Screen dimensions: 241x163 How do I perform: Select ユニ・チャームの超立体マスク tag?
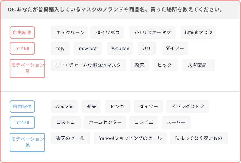click(88, 65)
